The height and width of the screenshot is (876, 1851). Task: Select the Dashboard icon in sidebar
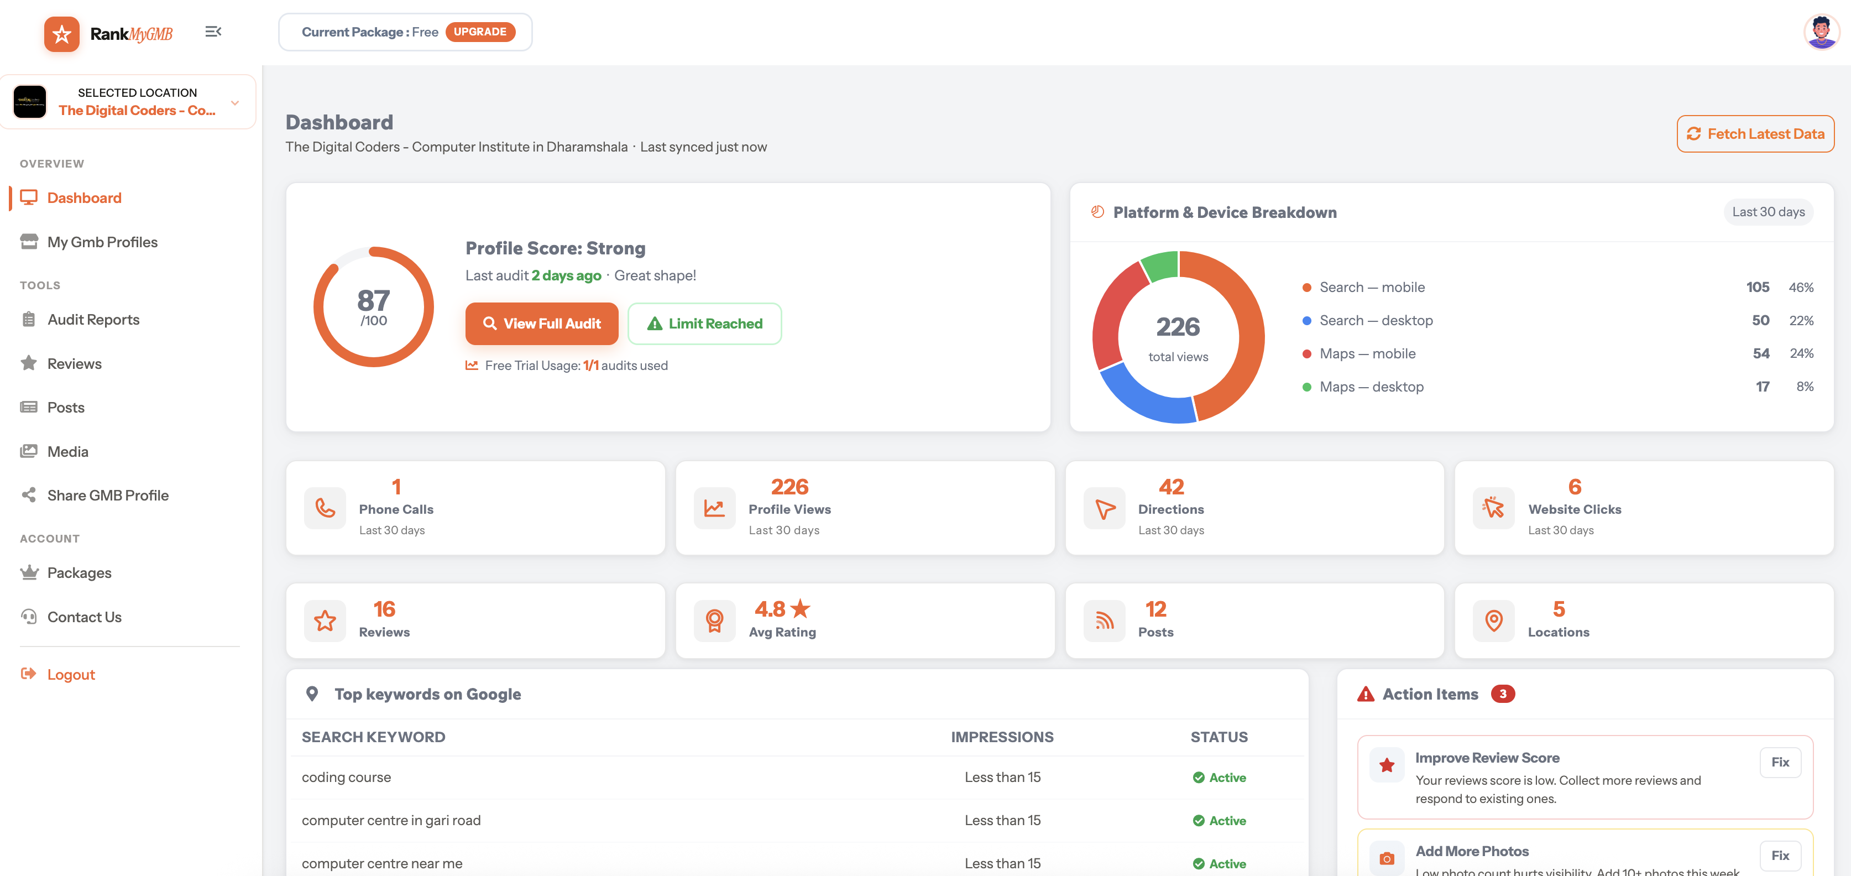point(29,197)
